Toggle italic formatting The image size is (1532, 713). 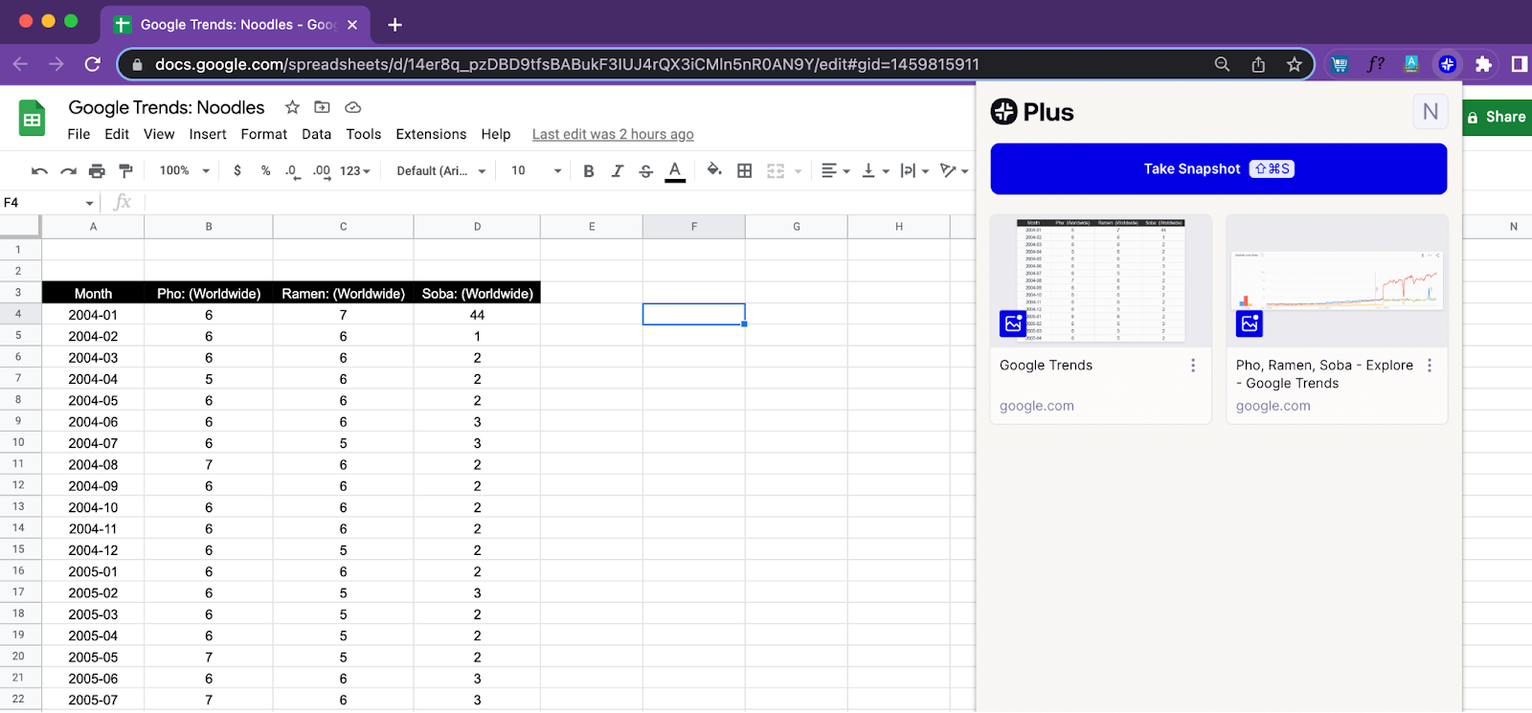pyautogui.click(x=618, y=170)
